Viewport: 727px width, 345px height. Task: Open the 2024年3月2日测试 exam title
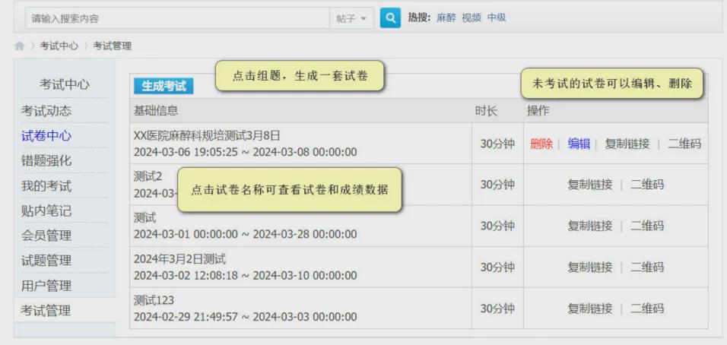pos(179,259)
